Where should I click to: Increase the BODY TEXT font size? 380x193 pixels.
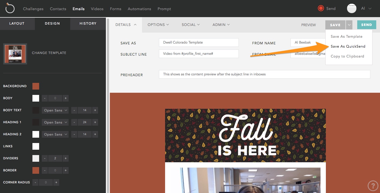95,110
